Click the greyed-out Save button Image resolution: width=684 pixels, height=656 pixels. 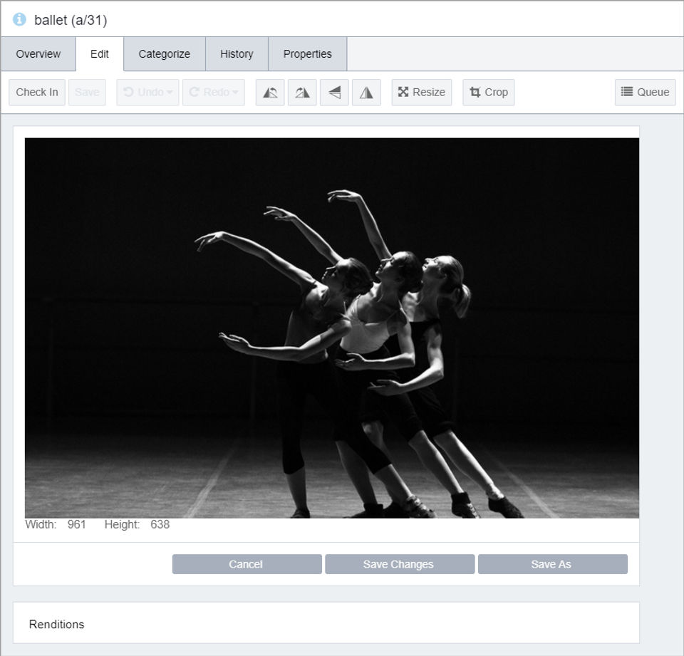point(87,93)
